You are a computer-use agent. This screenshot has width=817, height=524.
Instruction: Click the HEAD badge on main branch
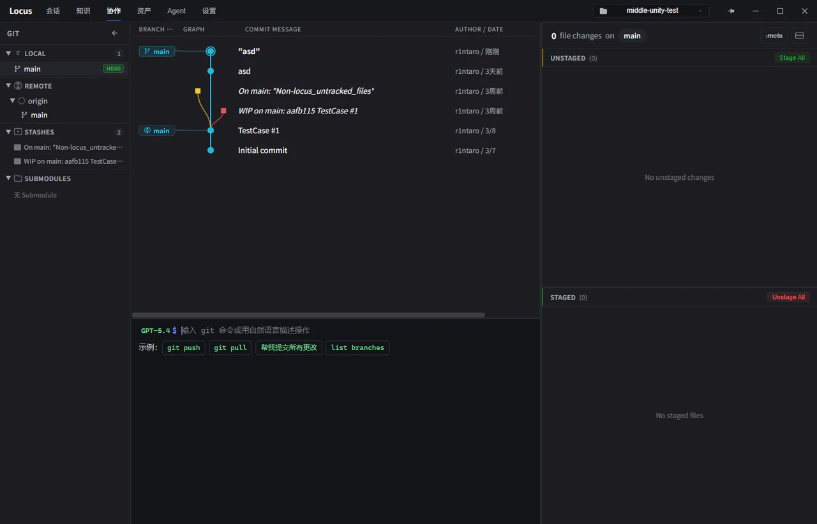click(x=113, y=68)
